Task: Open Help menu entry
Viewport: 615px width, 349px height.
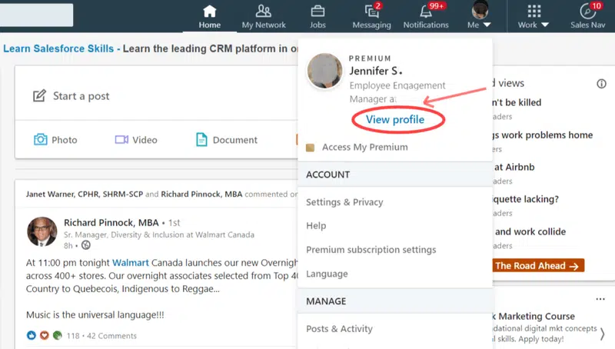Action: click(x=316, y=226)
